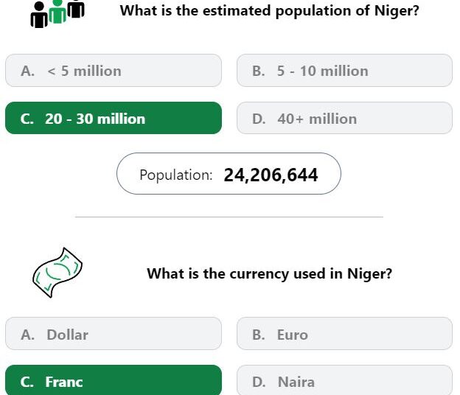Select answer A, less than 5 million

[x=114, y=71]
